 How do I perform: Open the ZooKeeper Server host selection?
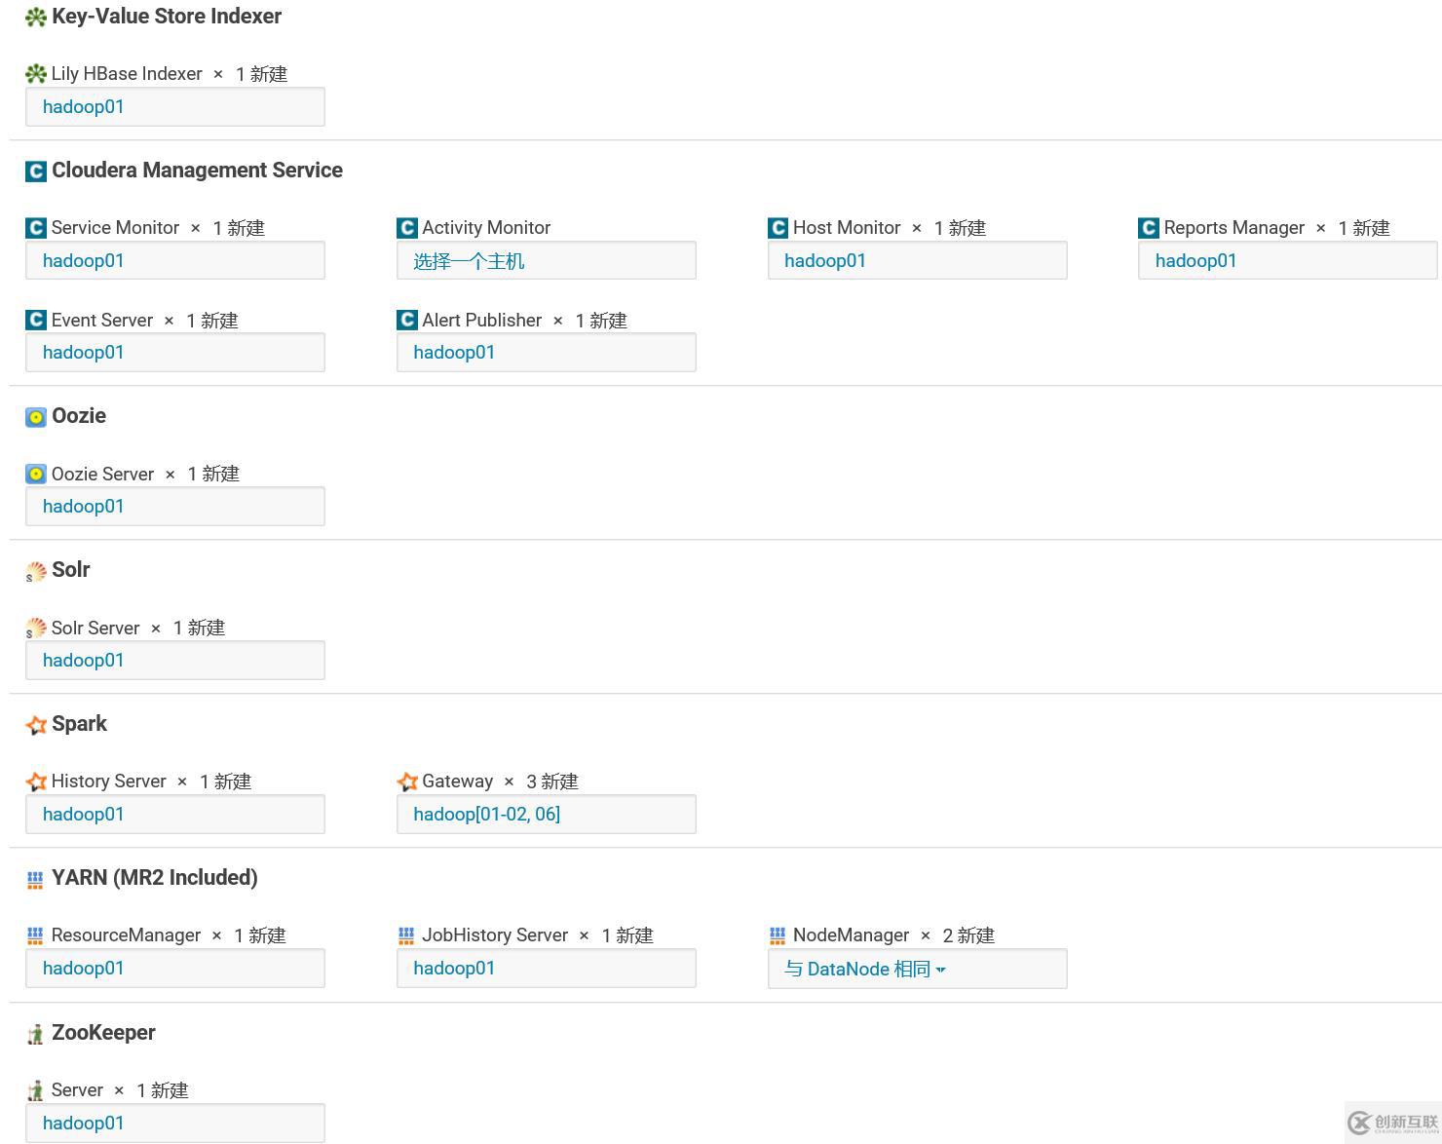(x=84, y=1123)
